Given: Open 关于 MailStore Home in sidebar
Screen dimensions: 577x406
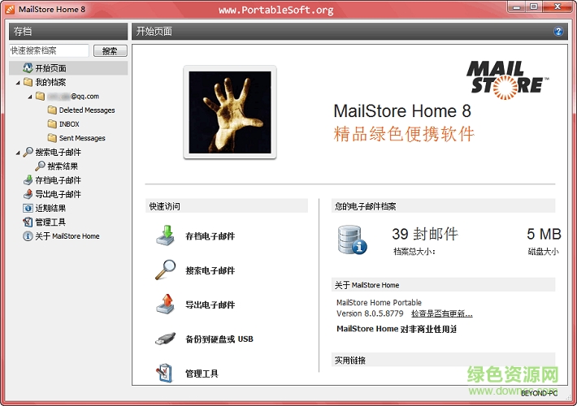Looking at the screenshot, I should pos(67,236).
